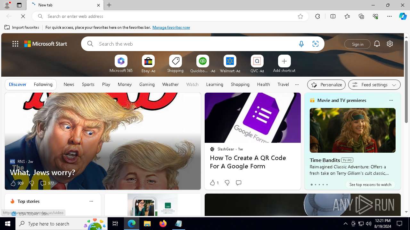The image size is (410, 230).
Task: Like the Google Form QR code article
Action: tap(212, 183)
